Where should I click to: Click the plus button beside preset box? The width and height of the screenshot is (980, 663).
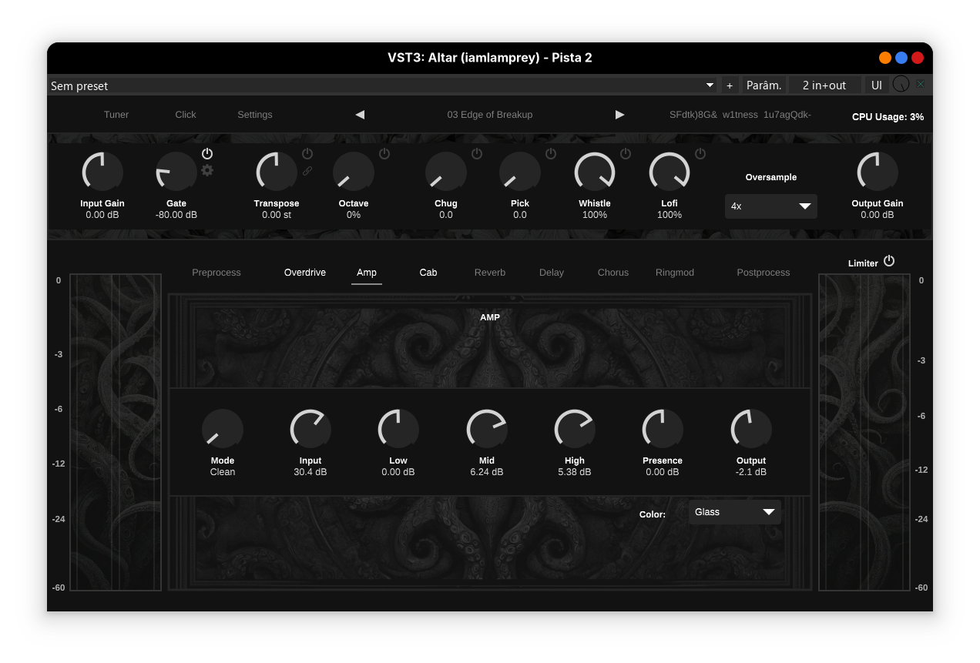point(730,85)
